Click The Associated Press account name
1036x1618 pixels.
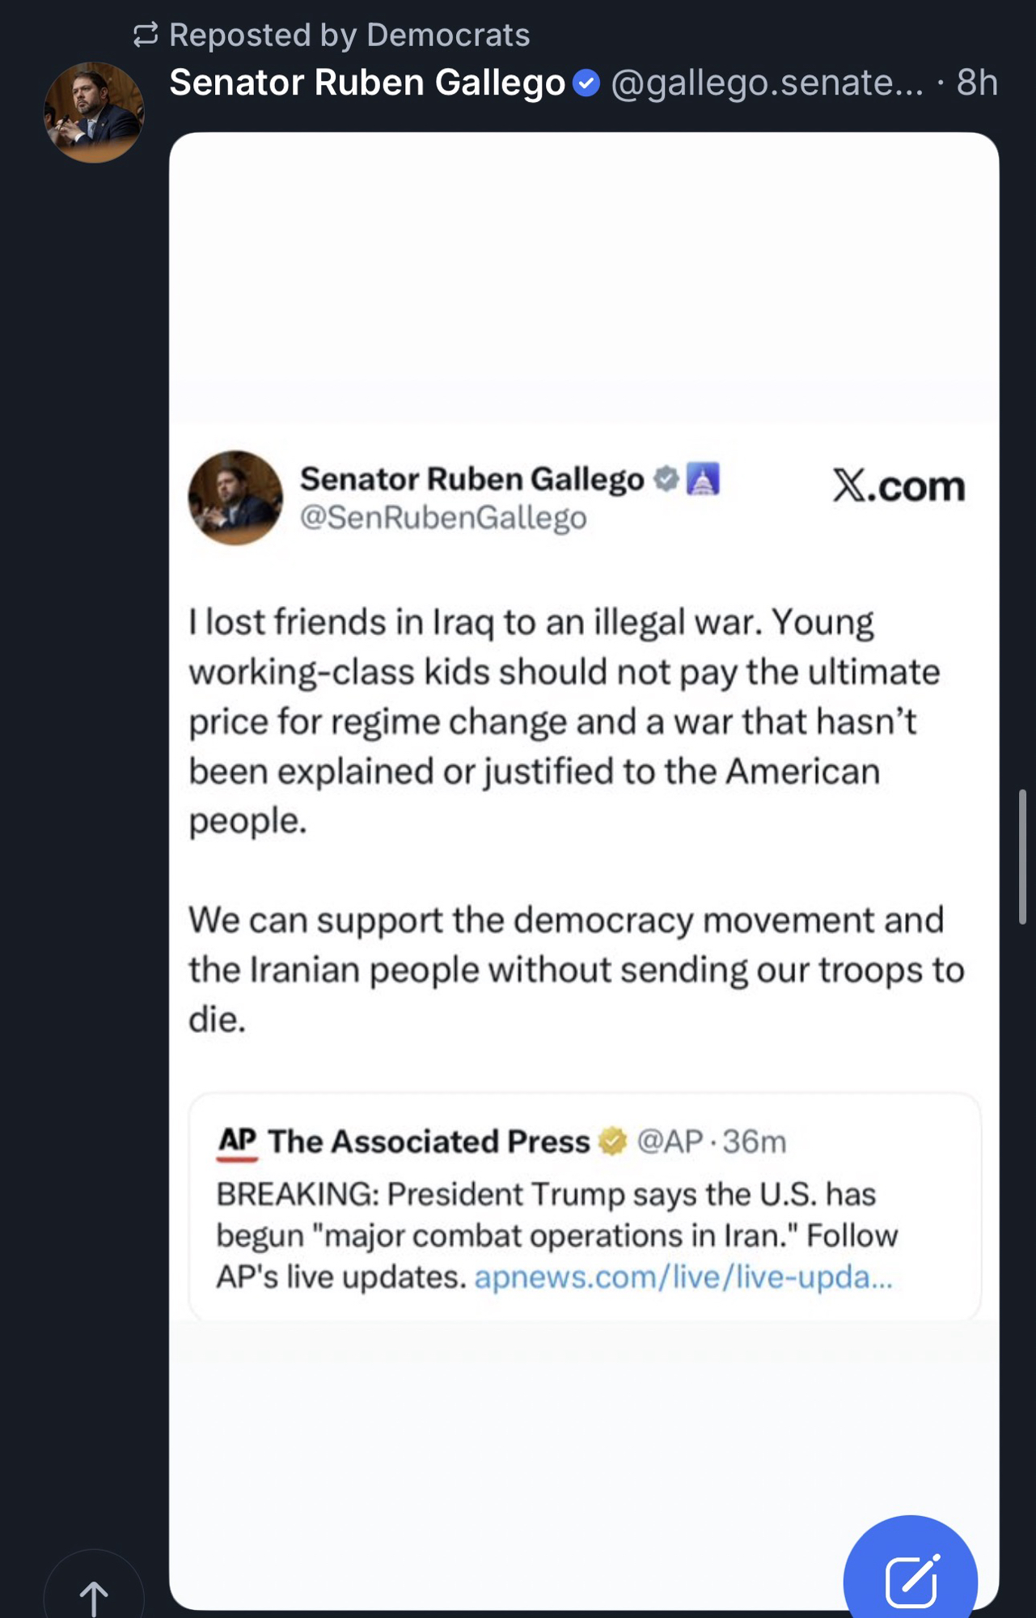click(429, 1141)
